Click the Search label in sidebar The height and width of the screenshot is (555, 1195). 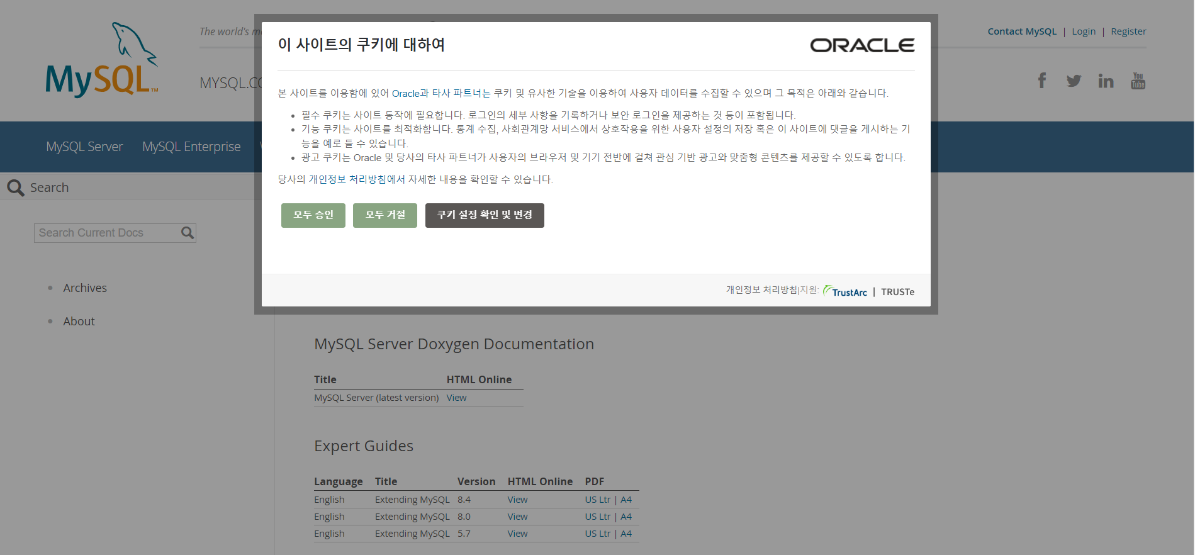(x=49, y=188)
